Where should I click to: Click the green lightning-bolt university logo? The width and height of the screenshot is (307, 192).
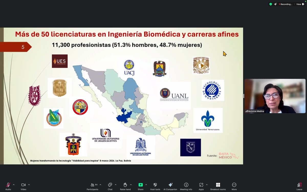[54, 118]
